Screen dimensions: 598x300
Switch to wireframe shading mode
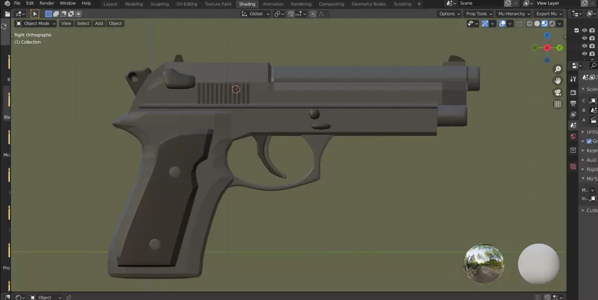pyautogui.click(x=529, y=23)
